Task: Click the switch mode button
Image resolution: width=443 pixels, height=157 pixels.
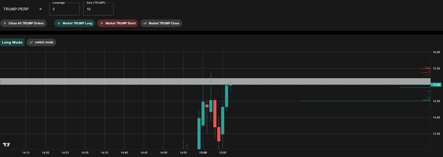Action: (41, 42)
